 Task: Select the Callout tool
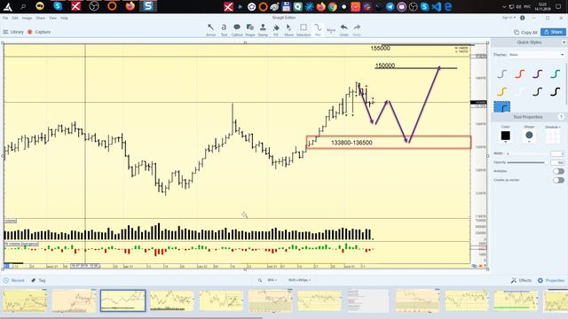pos(237,29)
